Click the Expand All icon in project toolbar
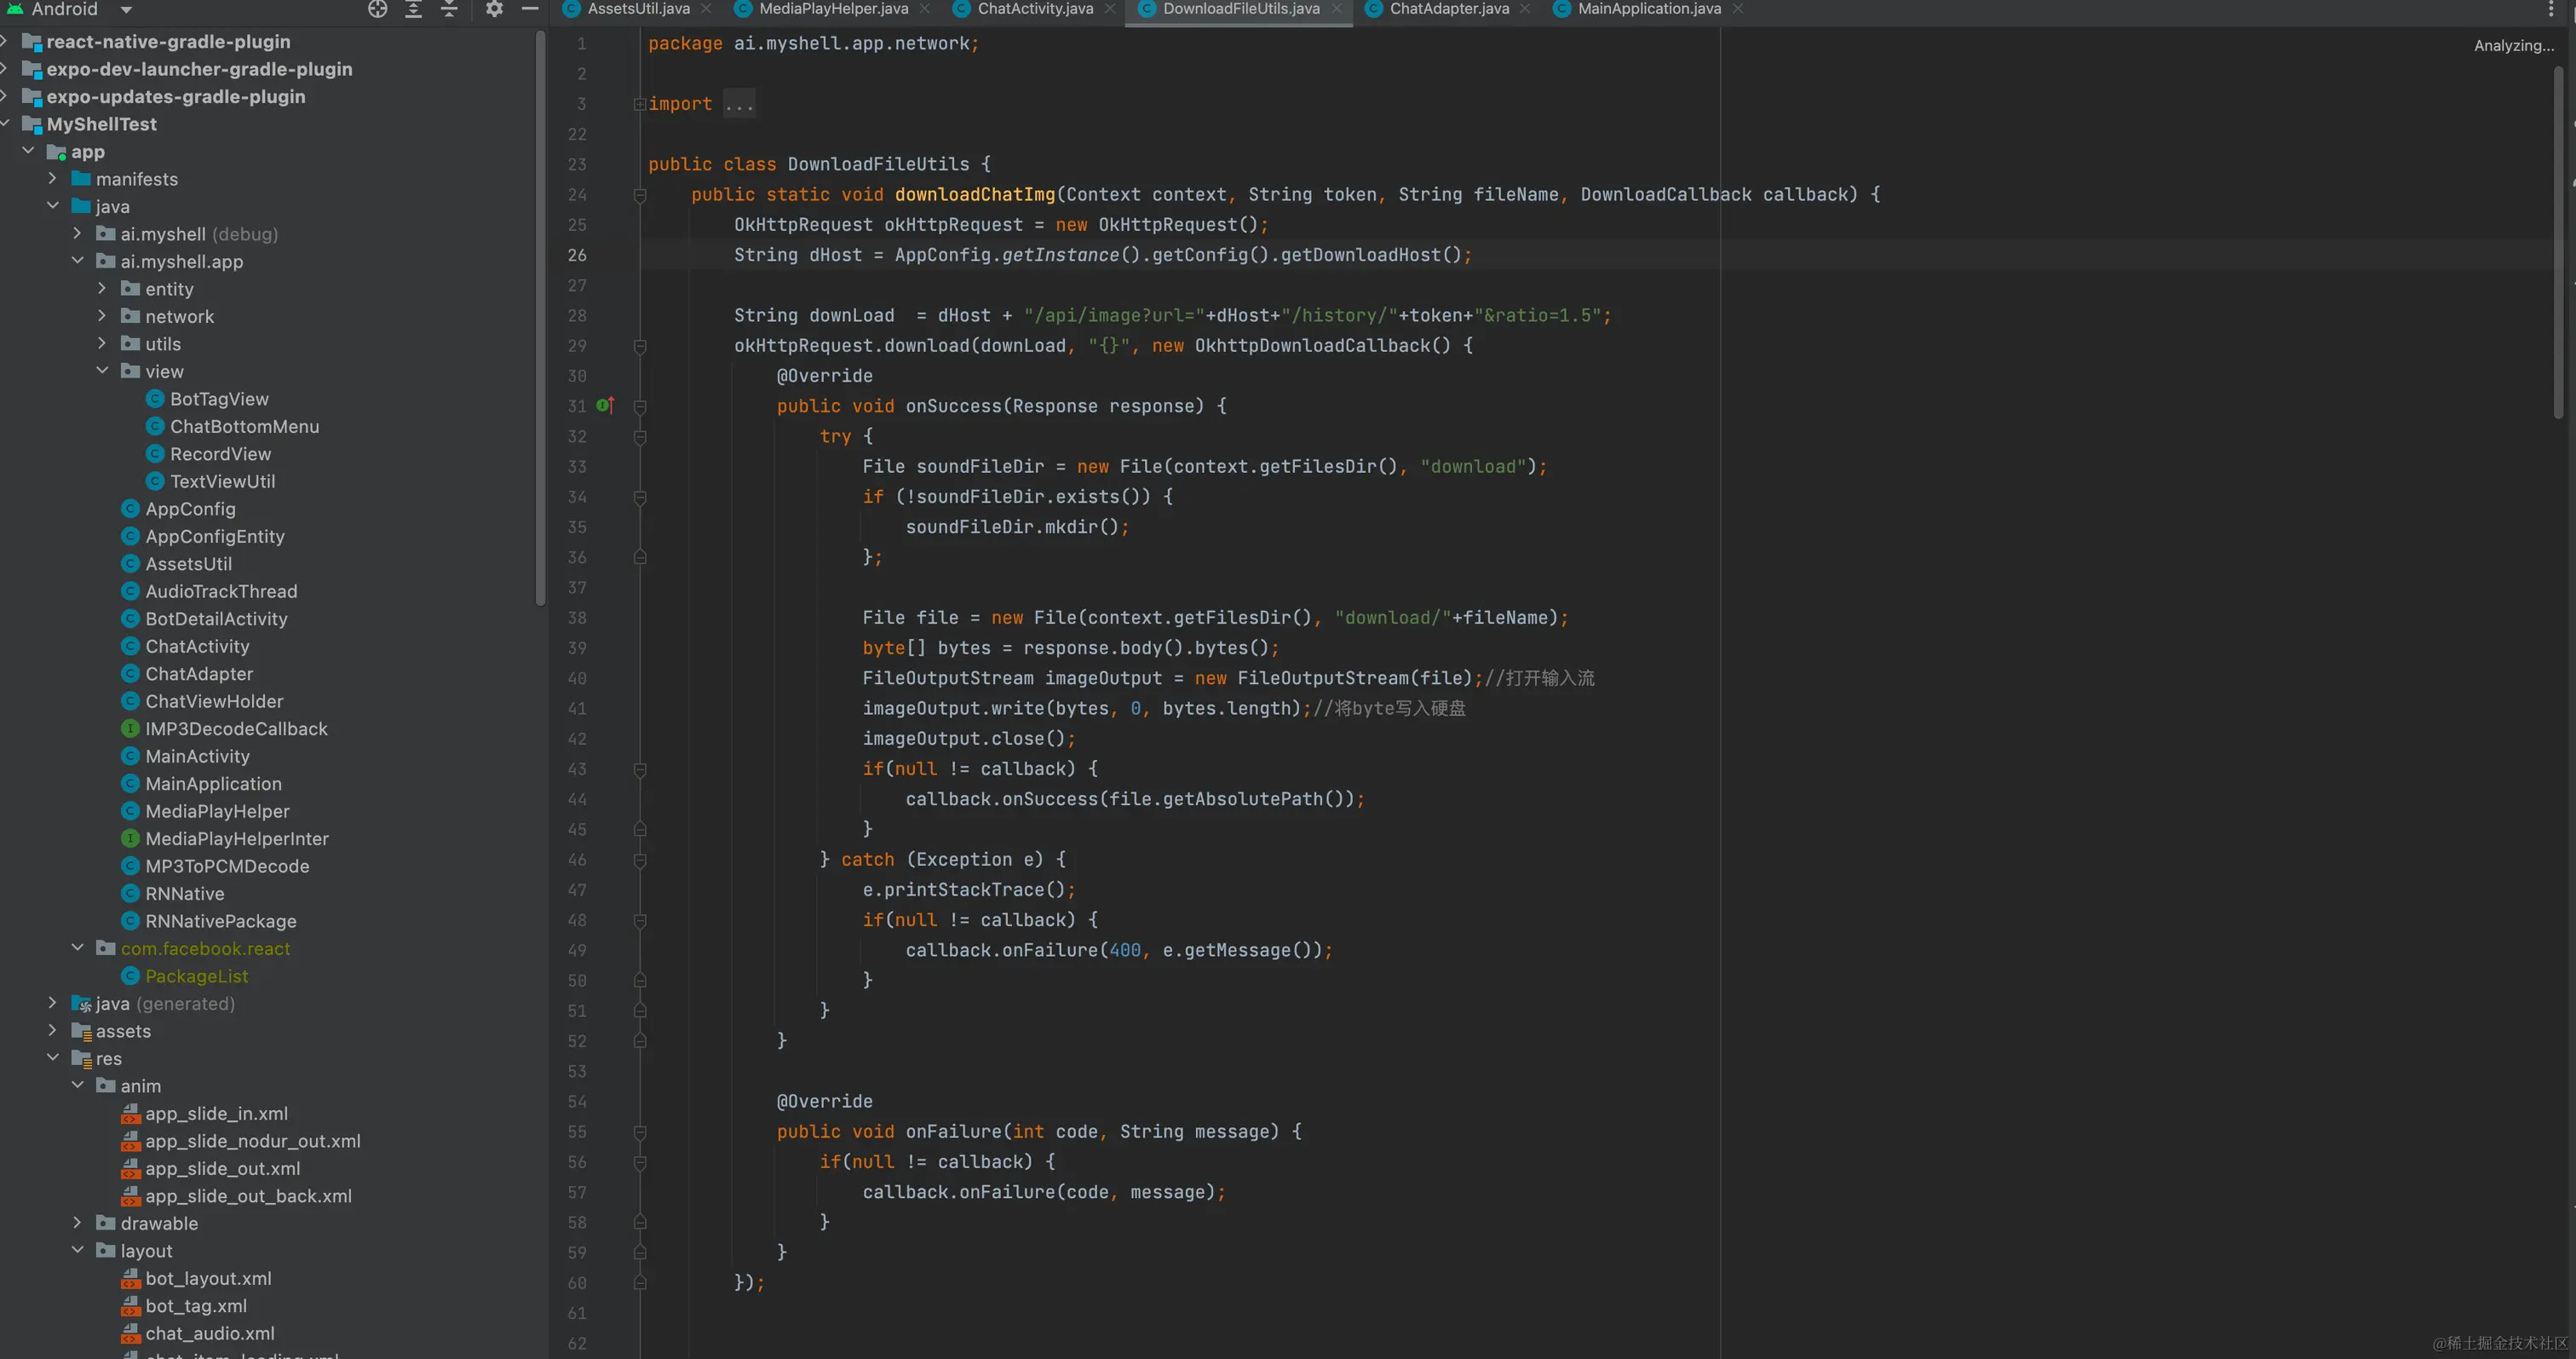 [413, 9]
